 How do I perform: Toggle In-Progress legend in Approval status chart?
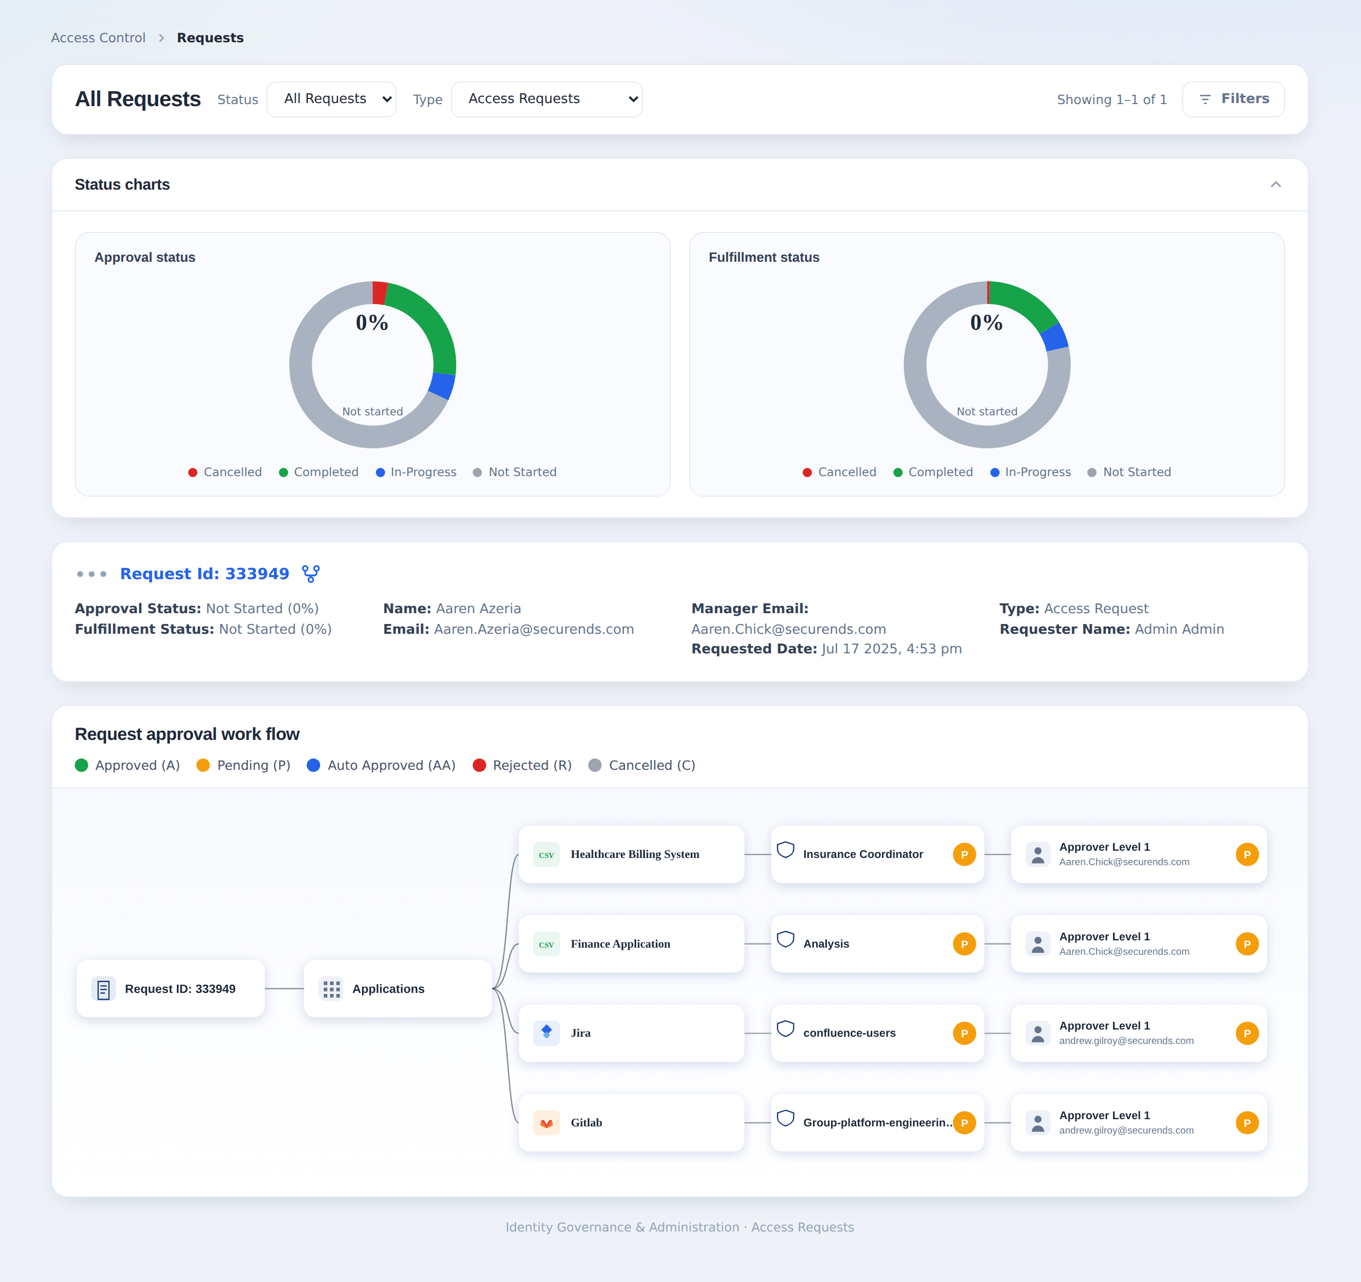coord(416,472)
